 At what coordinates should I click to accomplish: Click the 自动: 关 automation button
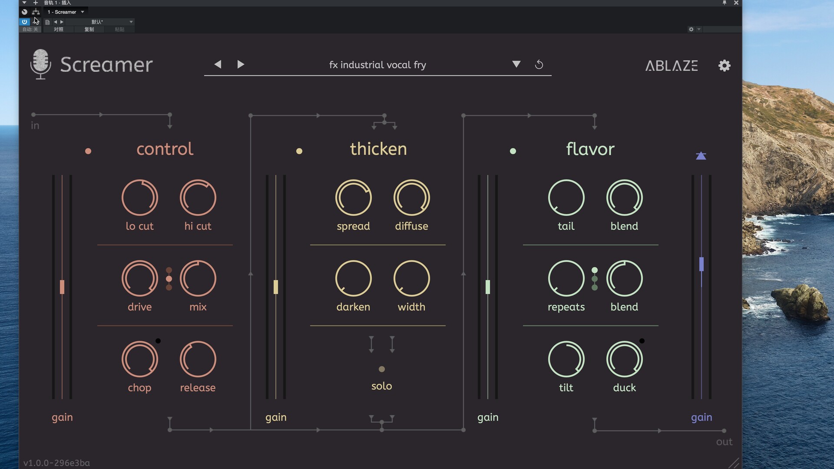pyautogui.click(x=30, y=29)
